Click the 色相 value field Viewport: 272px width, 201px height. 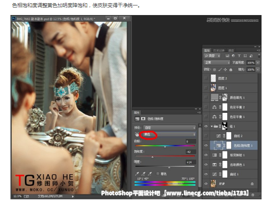(x=191, y=142)
